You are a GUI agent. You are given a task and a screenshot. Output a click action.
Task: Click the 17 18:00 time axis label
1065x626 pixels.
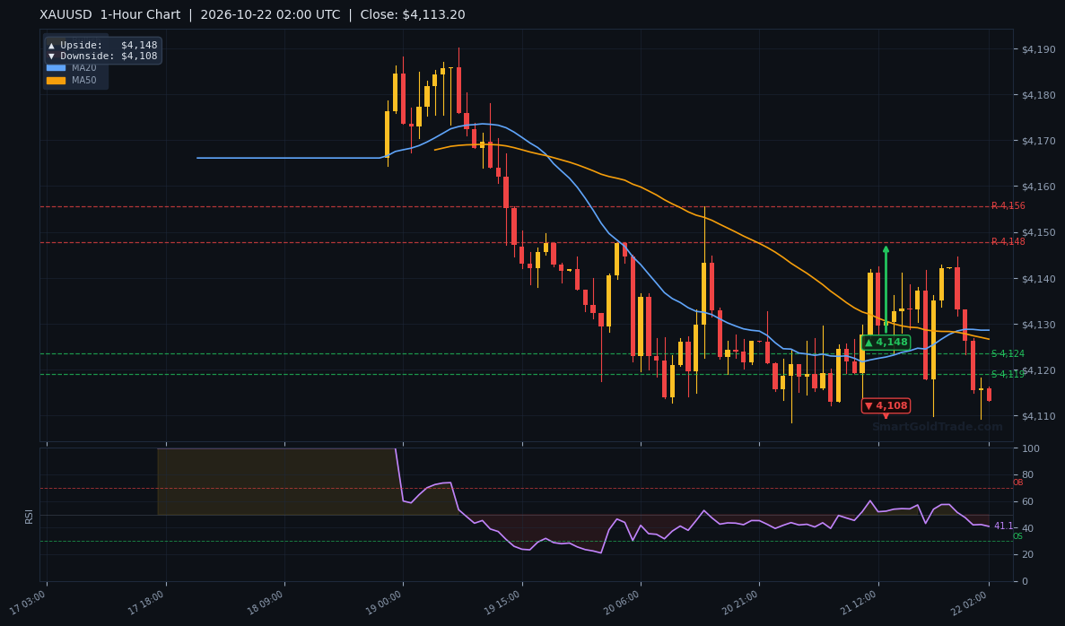click(x=147, y=603)
